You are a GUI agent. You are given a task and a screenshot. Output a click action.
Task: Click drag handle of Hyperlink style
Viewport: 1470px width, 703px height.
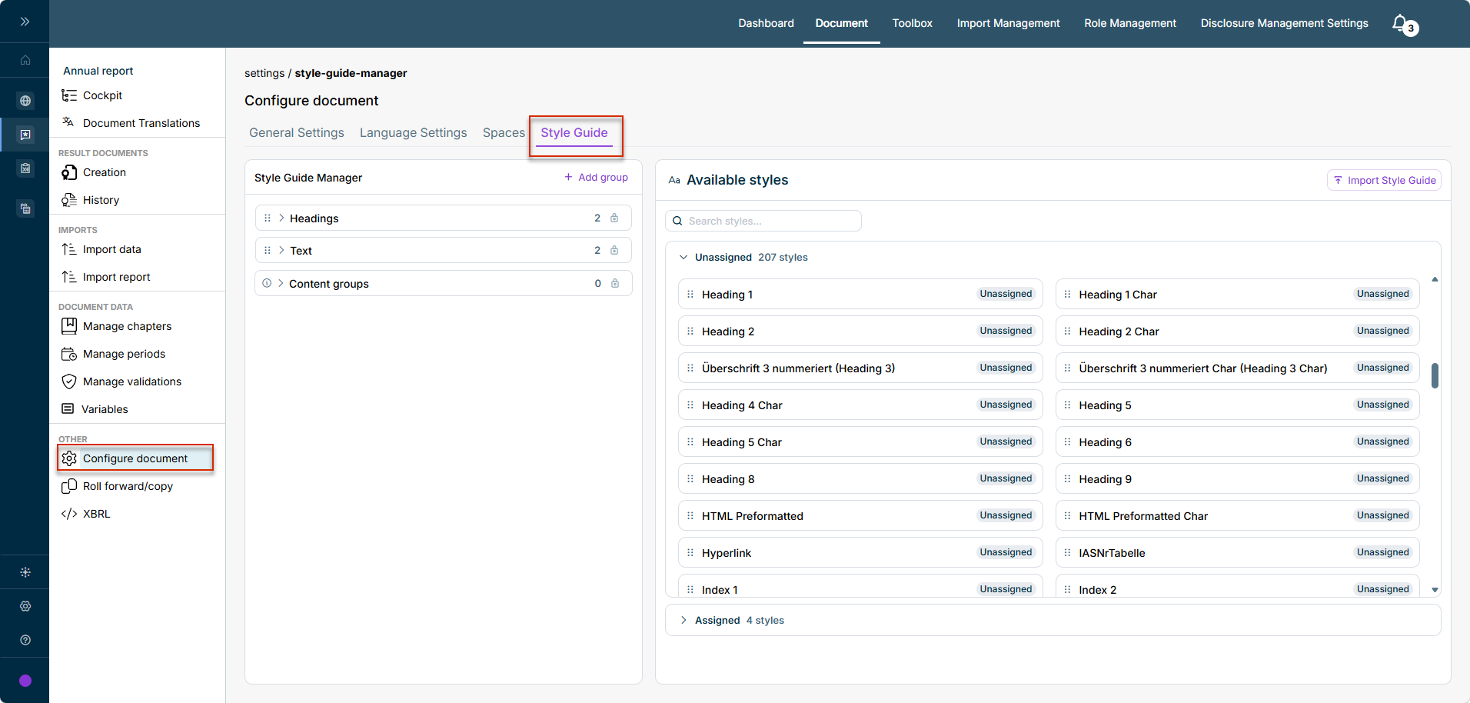click(690, 553)
